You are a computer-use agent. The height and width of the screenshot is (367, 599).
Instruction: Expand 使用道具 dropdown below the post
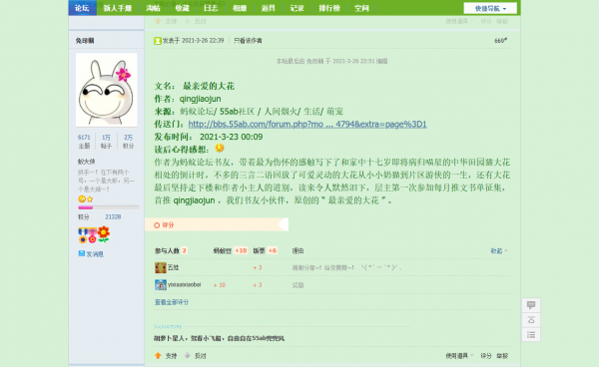[459, 356]
